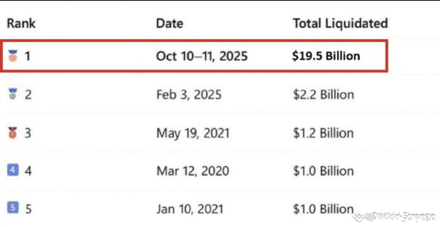Click the Feb 3, 2025 date cell
The image size is (440, 227).
tap(189, 95)
